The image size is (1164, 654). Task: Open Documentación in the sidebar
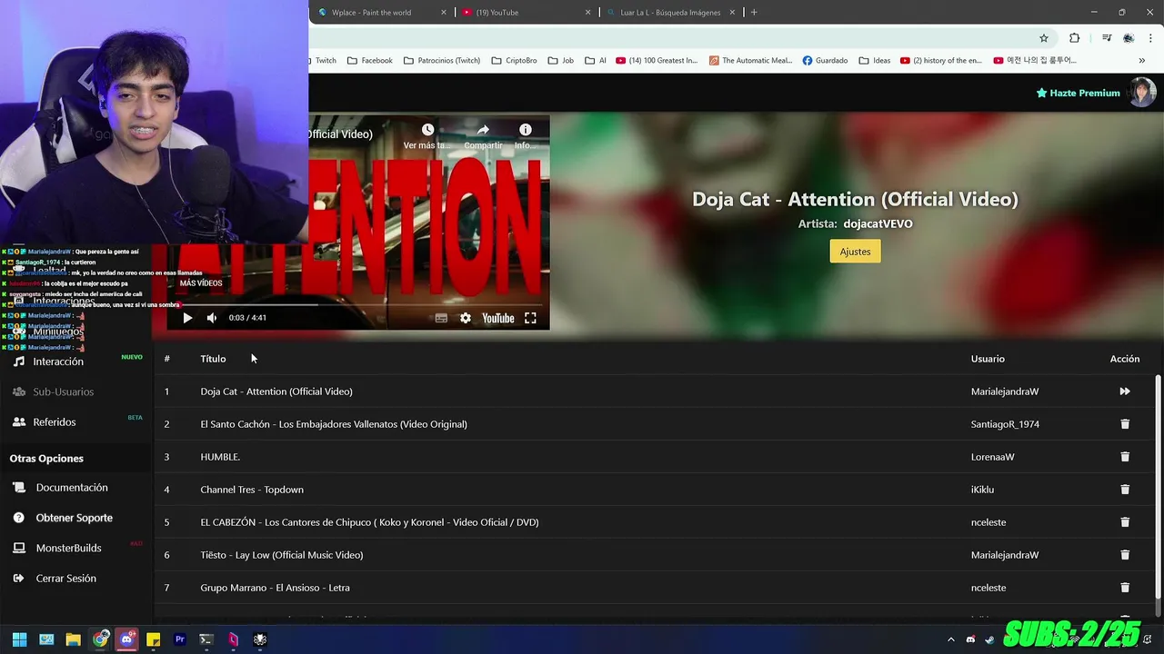pyautogui.click(x=72, y=488)
